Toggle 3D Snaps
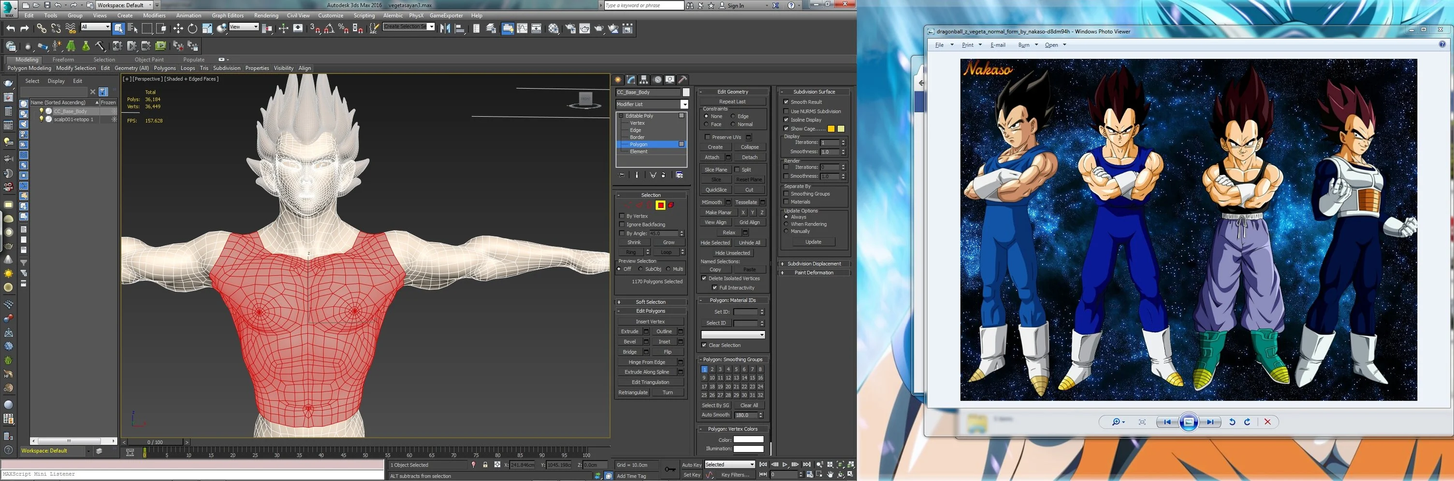The image size is (1454, 481). (315, 28)
